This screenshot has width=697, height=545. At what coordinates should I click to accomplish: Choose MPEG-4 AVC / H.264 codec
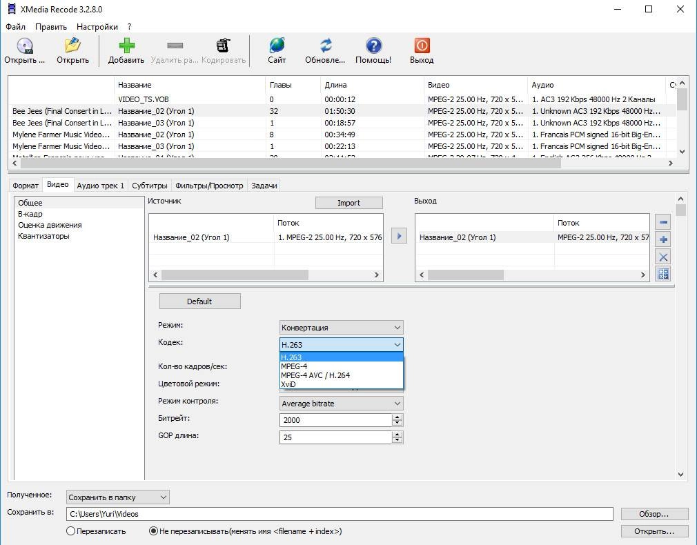pos(342,375)
